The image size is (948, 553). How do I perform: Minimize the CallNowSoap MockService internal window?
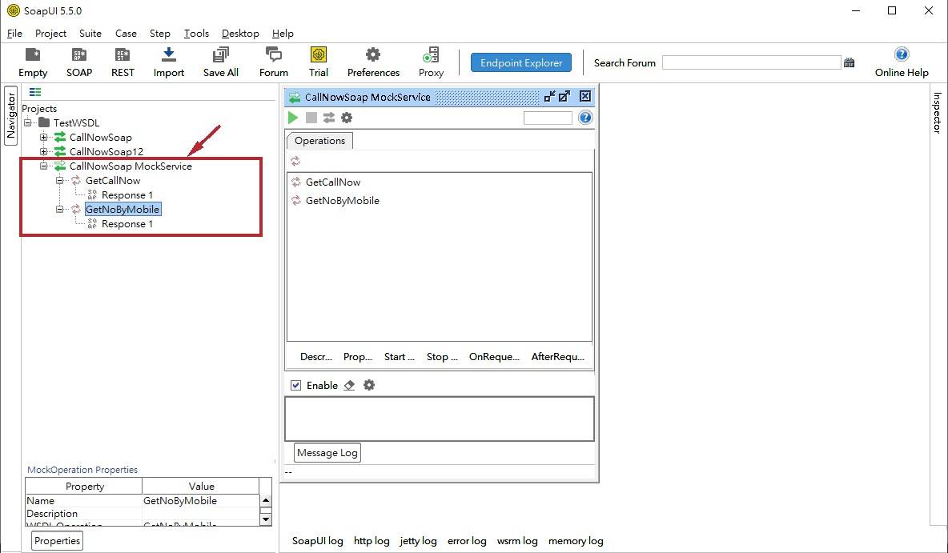[549, 97]
